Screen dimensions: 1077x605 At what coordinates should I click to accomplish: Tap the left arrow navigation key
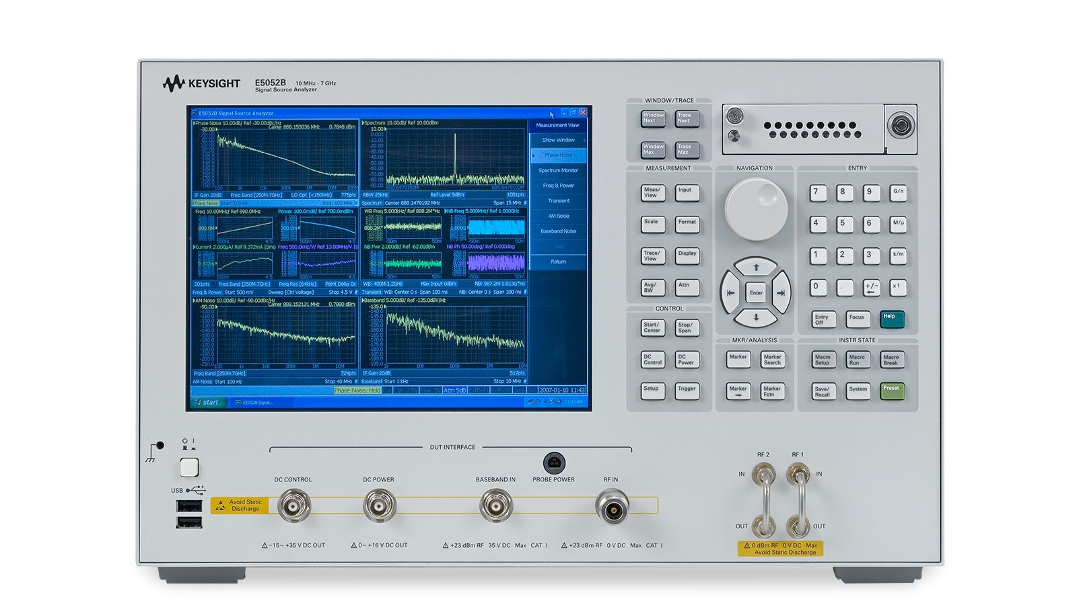[730, 292]
